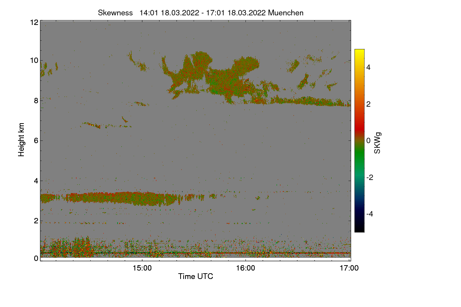
Task: Click the 17:00 time tick label
Action: tap(349, 269)
